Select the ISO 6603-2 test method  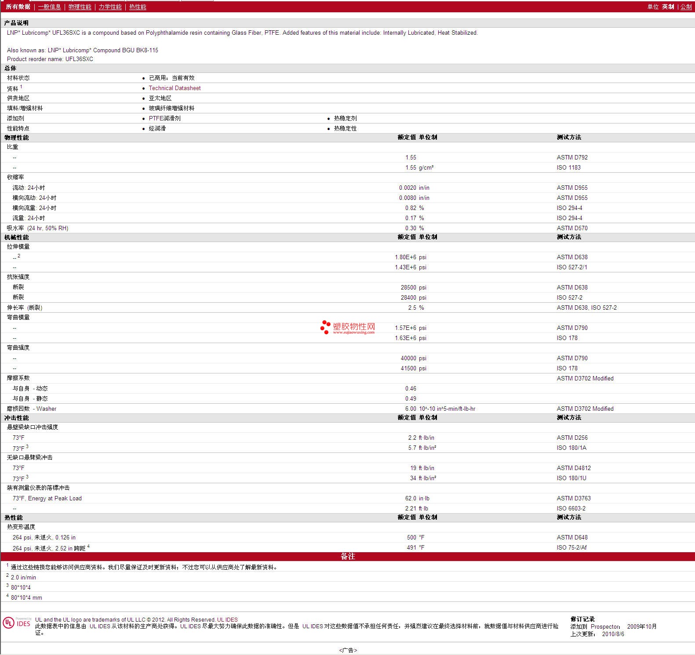pos(571,508)
